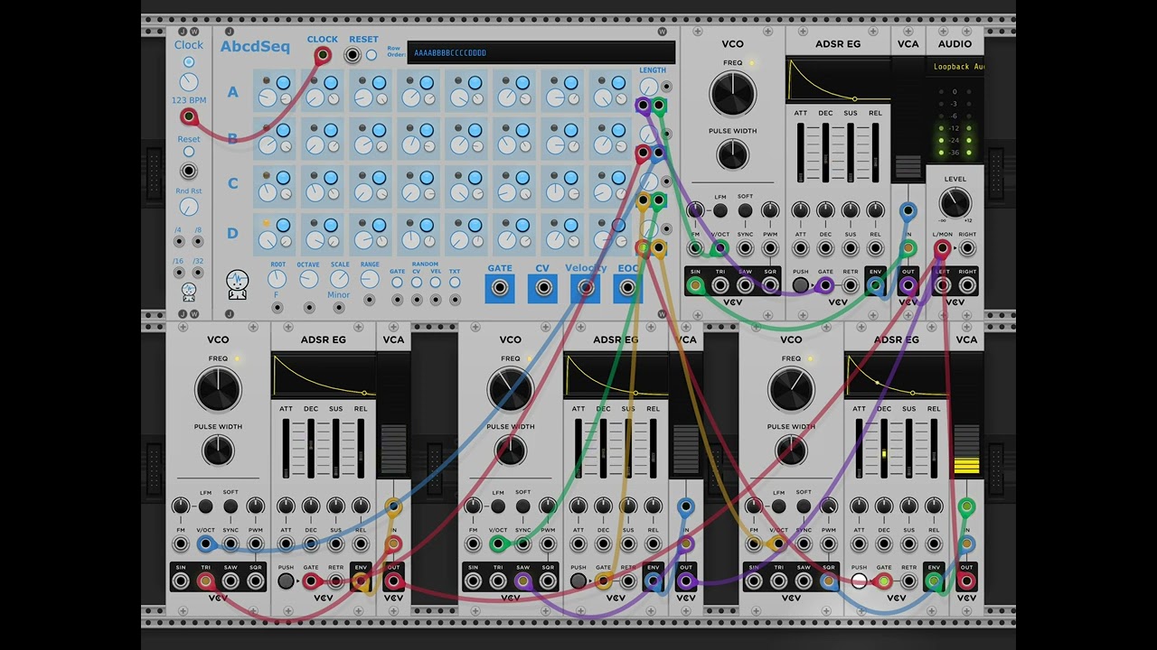
Task: Click the AbcdSeq Velocity output jack
Action: click(x=586, y=289)
